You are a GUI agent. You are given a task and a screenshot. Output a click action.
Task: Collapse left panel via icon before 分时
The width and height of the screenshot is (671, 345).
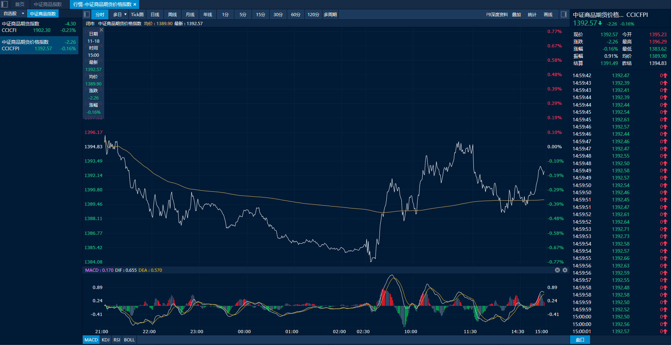[87, 14]
